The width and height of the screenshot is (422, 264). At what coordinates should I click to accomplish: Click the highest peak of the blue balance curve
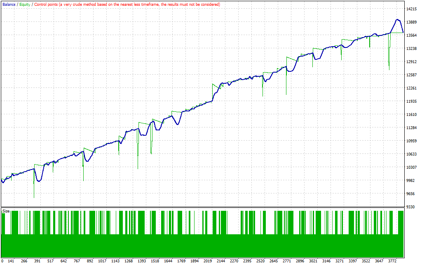397,19
